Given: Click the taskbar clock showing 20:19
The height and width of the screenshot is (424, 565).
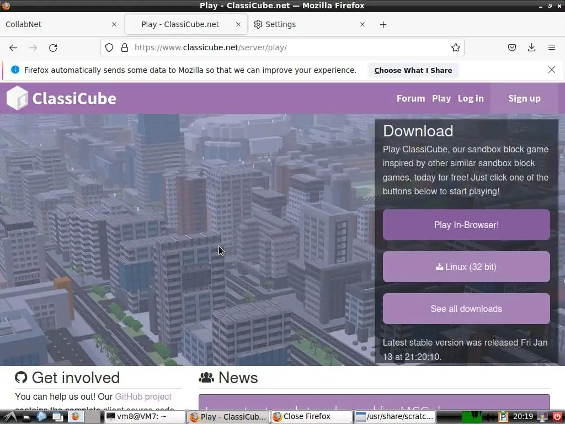Looking at the screenshot, I should [523, 417].
